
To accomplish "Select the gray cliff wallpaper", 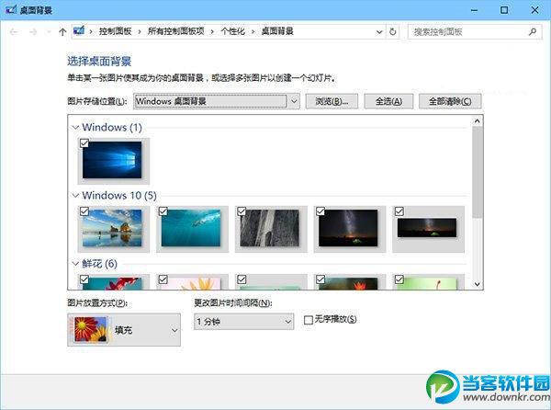I will pyautogui.click(x=269, y=228).
